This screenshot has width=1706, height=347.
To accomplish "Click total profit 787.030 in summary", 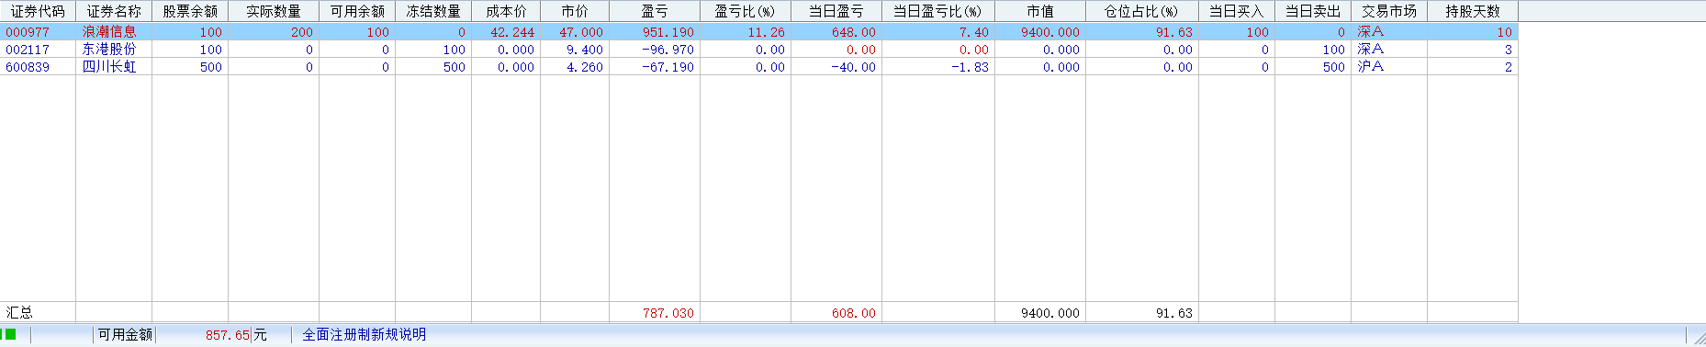I will coord(668,313).
